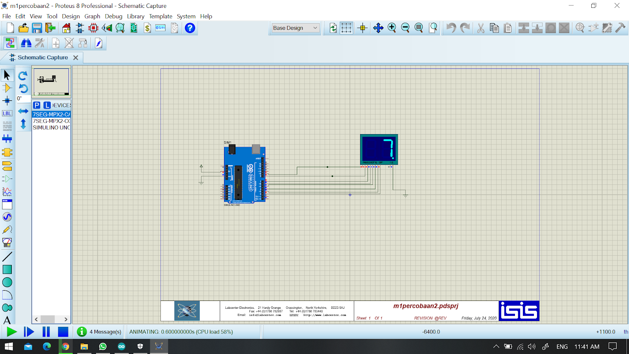The width and height of the screenshot is (629, 354).
Task: Click the P pick devices button
Action: (x=37, y=105)
